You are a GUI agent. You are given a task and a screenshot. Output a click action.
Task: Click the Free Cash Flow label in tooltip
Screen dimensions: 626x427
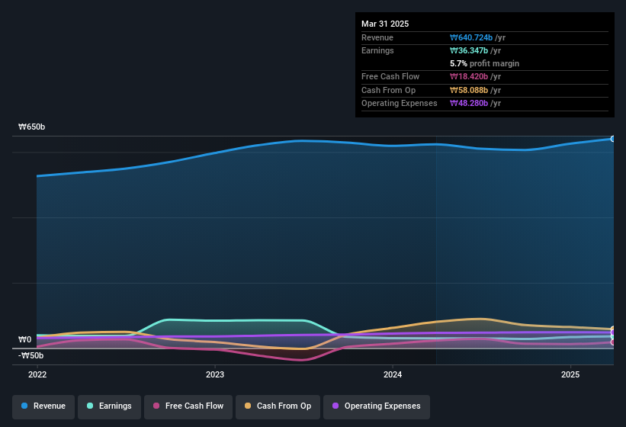[x=390, y=76]
